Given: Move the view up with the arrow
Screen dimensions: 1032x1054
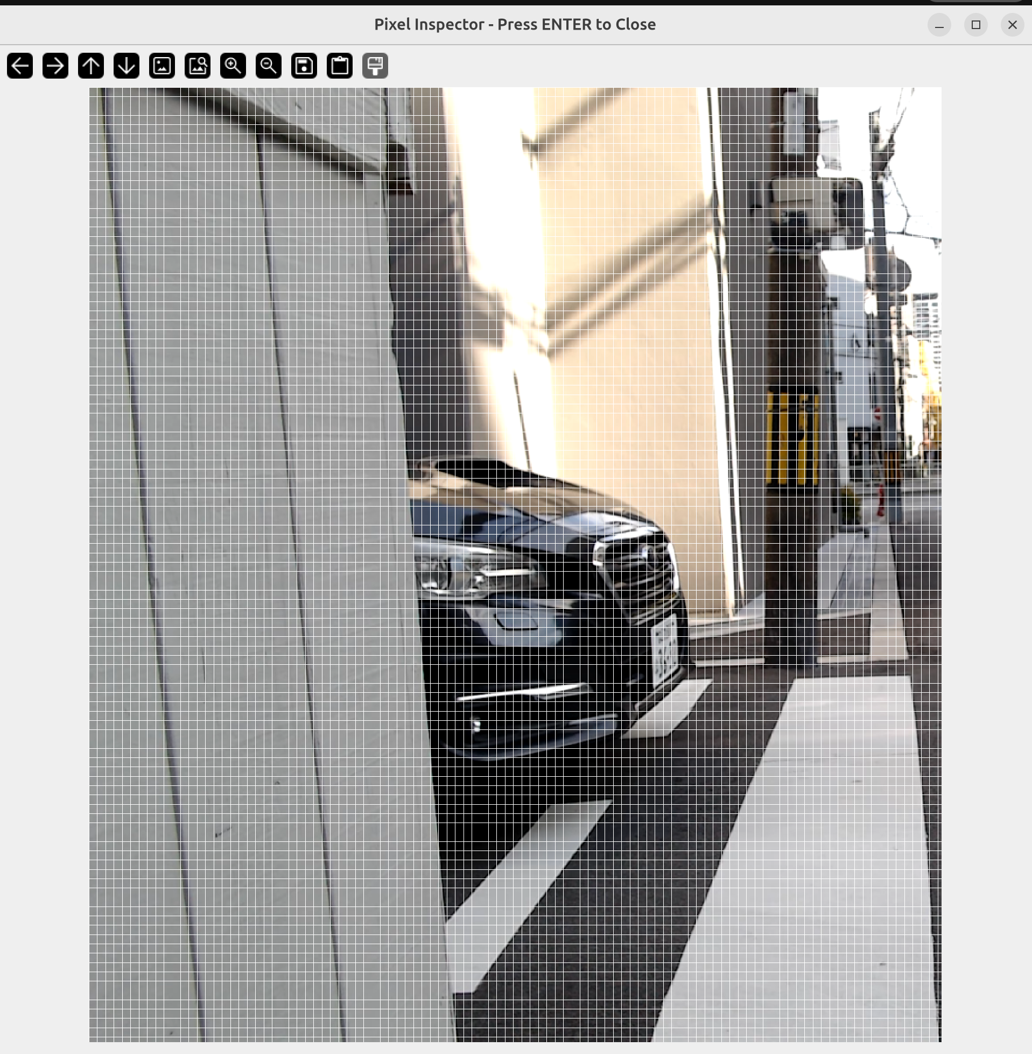Looking at the screenshot, I should click(x=91, y=66).
